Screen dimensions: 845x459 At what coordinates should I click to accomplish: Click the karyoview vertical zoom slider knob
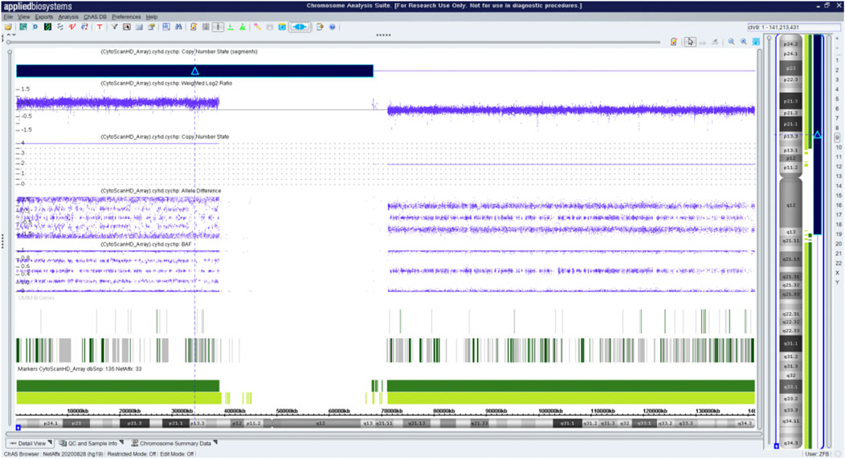[x=769, y=39]
